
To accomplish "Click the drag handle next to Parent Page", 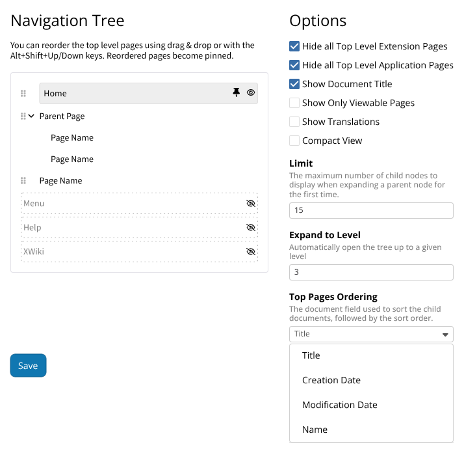I will point(23,116).
